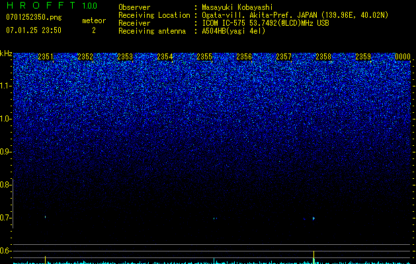The height and width of the screenshot is (264, 416).
Task: Click the yellow spike near 2351
Action: (46, 260)
